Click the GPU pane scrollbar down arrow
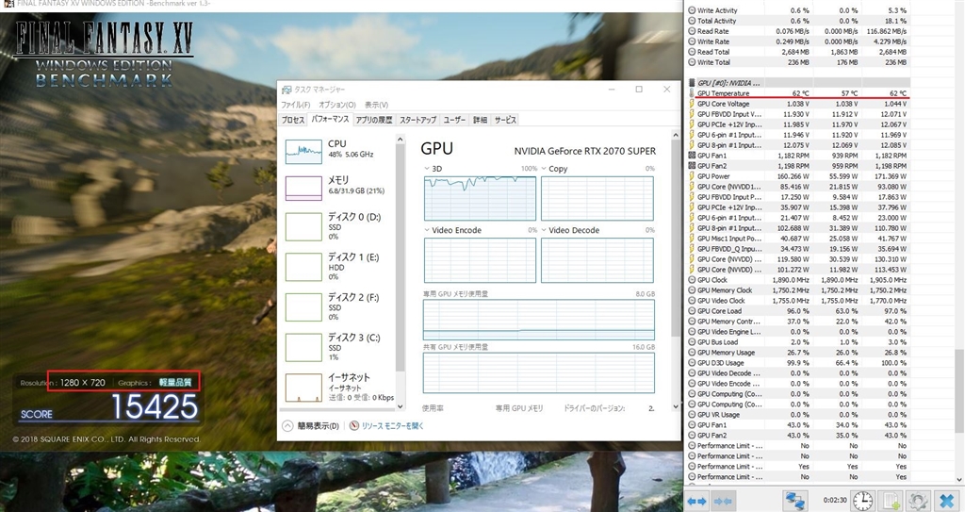The image size is (965, 512). click(676, 406)
